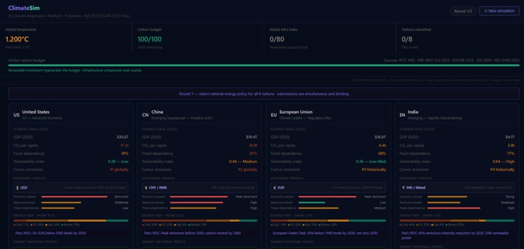Click the India card heading
Image resolution: width=524 pixels, height=249 pixels.
coord(413,112)
